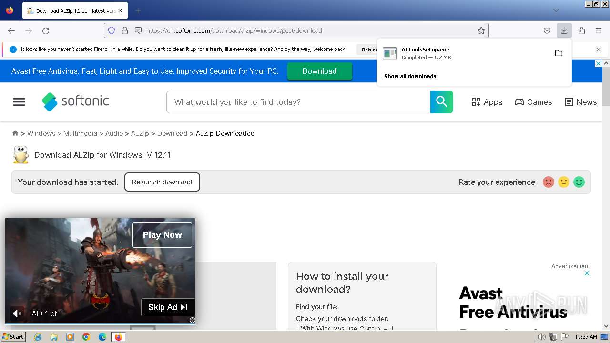Show ALToolsSetup.exe in its folder
The image size is (610, 343).
(559, 53)
